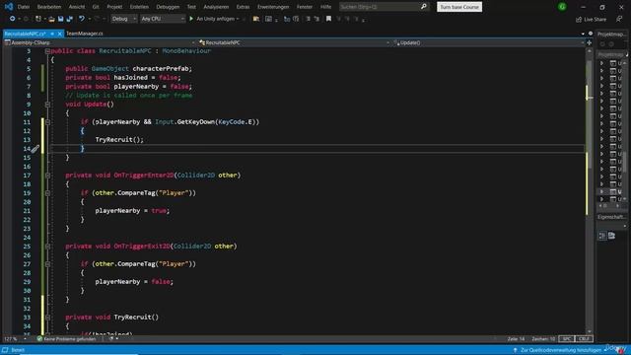The width and height of the screenshot is (631, 355).
Task: Open the tab list dropdown arrow near editor top-right
Action: click(x=583, y=34)
